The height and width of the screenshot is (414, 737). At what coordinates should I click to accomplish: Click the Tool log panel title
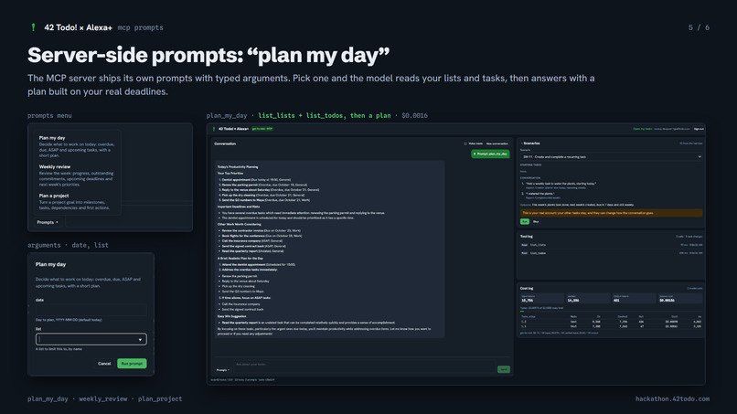coord(527,237)
